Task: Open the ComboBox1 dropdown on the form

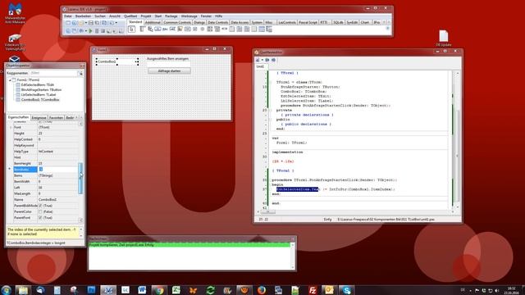Action: pyautogui.click(x=136, y=62)
